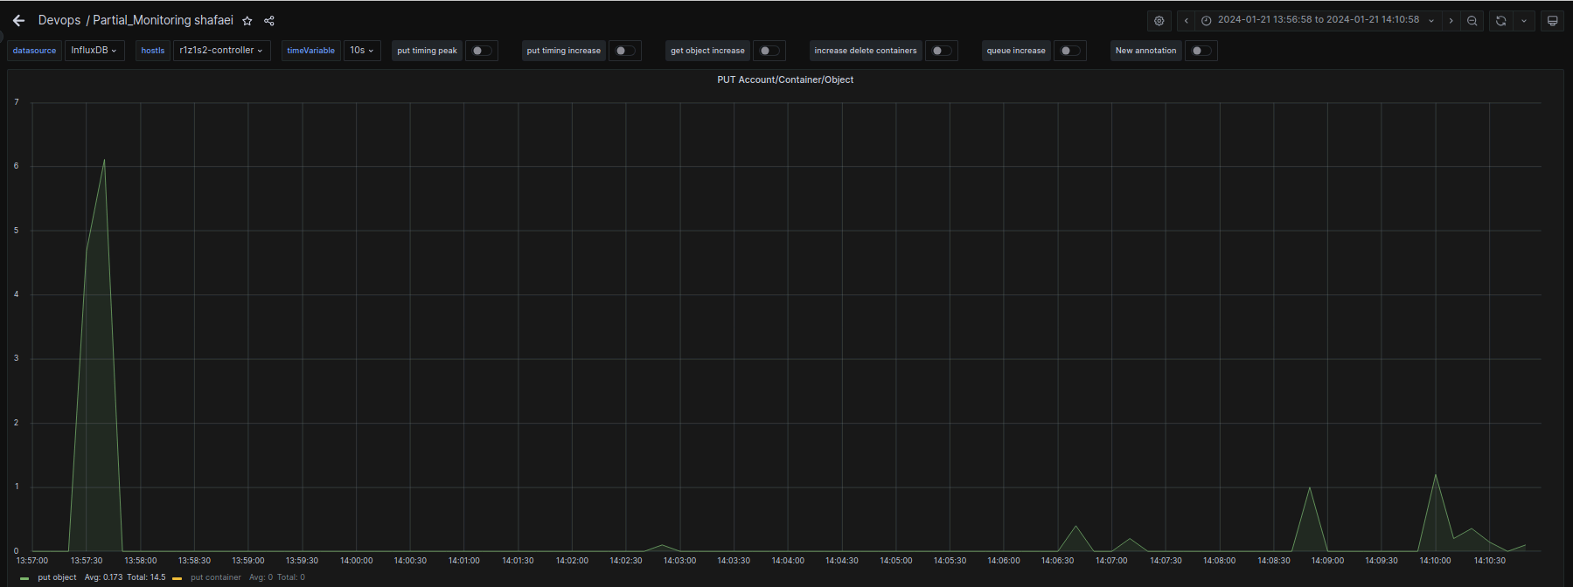The image size is (1573, 587).
Task: Enable the put timing peak annotation
Action: coord(481,51)
